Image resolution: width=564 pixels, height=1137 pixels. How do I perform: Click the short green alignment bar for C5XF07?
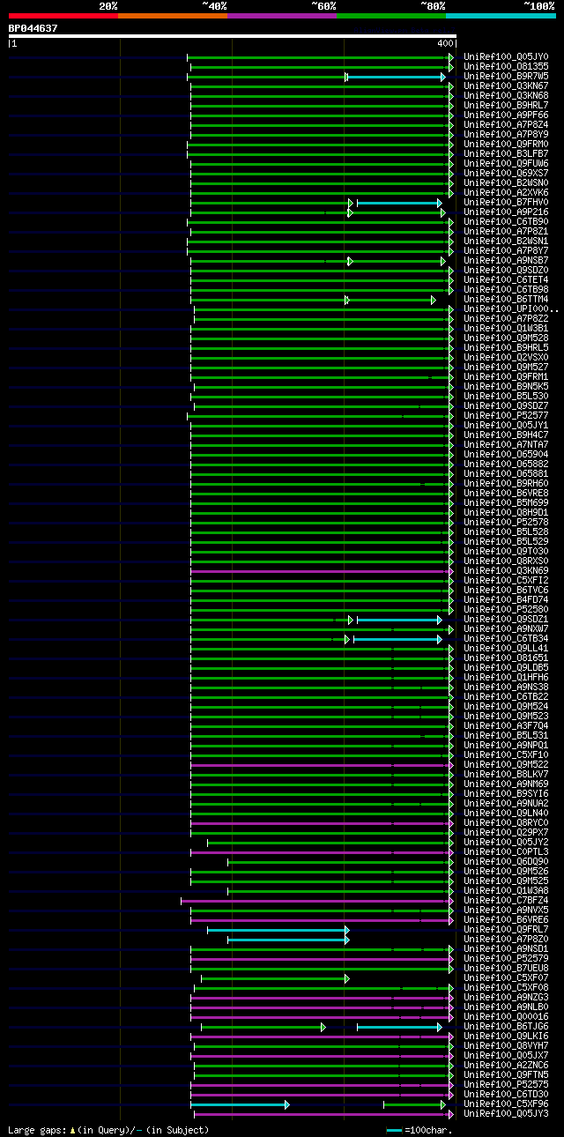coord(273,978)
